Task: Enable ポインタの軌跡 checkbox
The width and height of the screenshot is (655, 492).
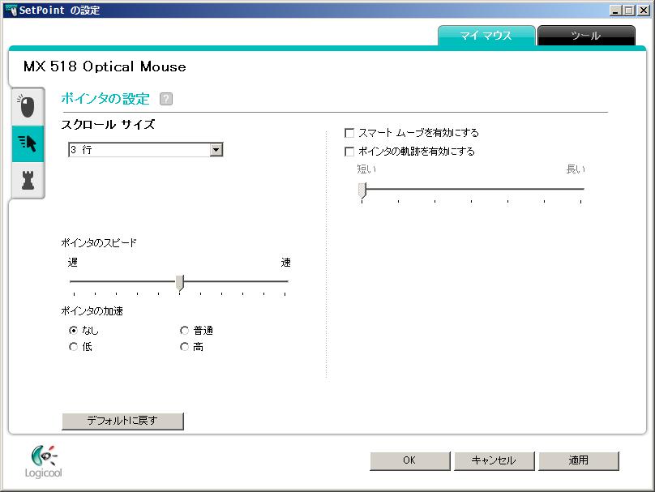Action: coord(350,152)
